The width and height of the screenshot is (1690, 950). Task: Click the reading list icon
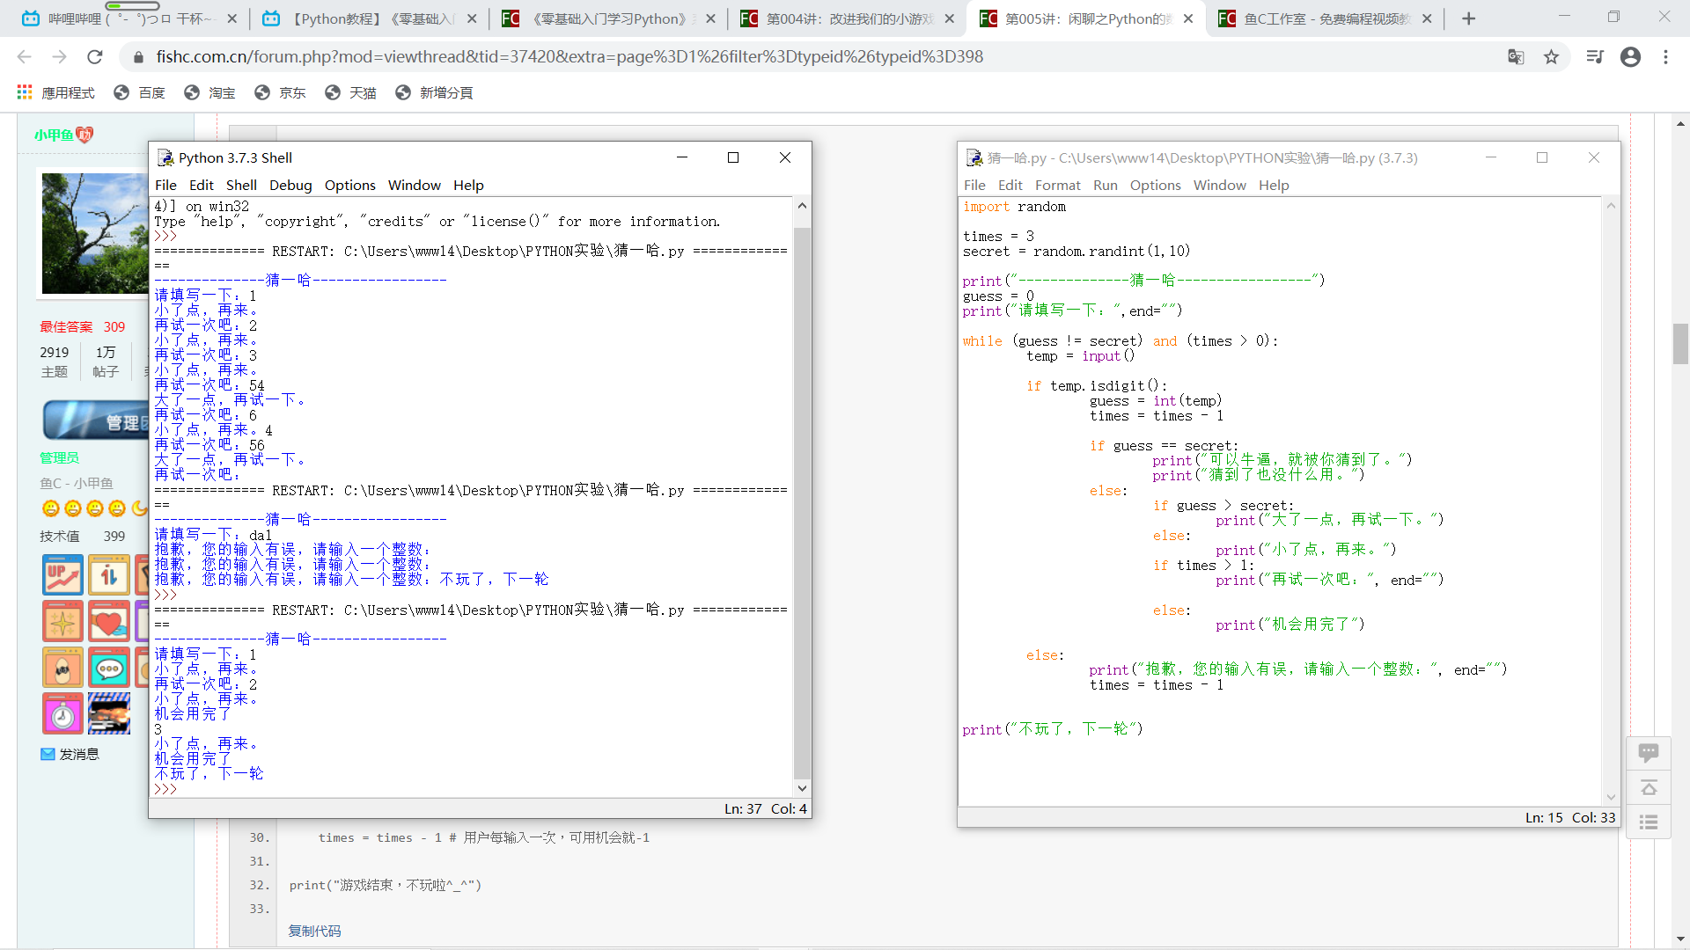[x=1594, y=57]
